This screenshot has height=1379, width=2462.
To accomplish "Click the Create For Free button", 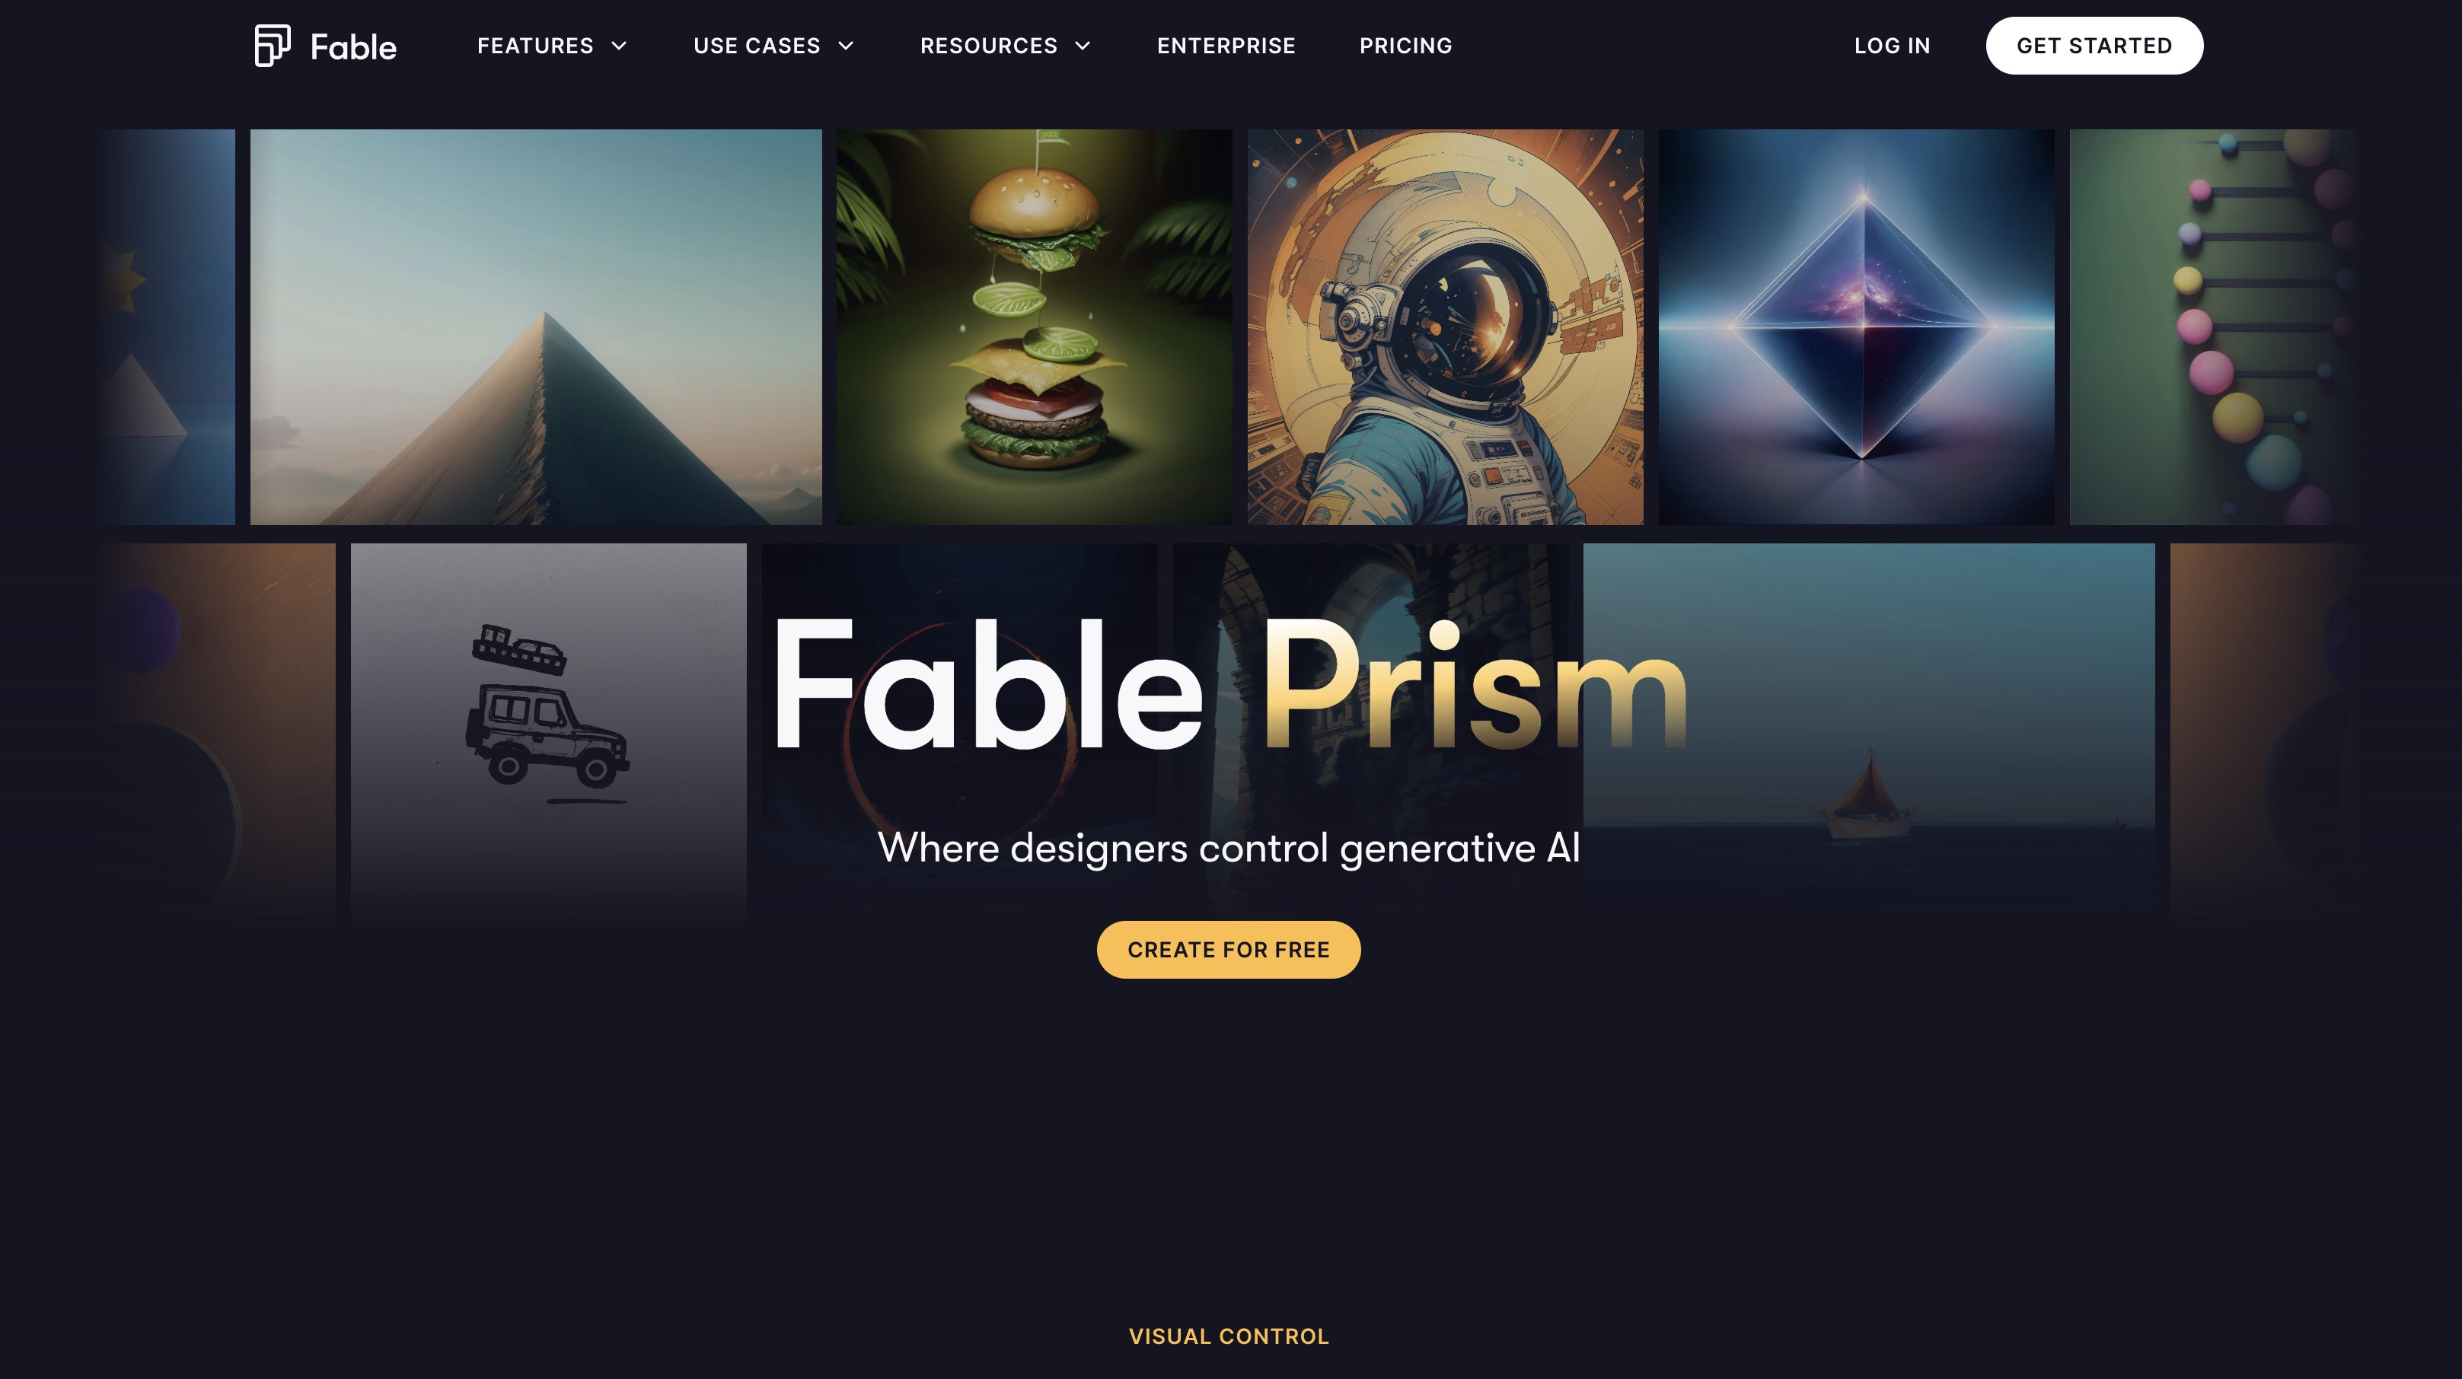I will coord(1228,949).
